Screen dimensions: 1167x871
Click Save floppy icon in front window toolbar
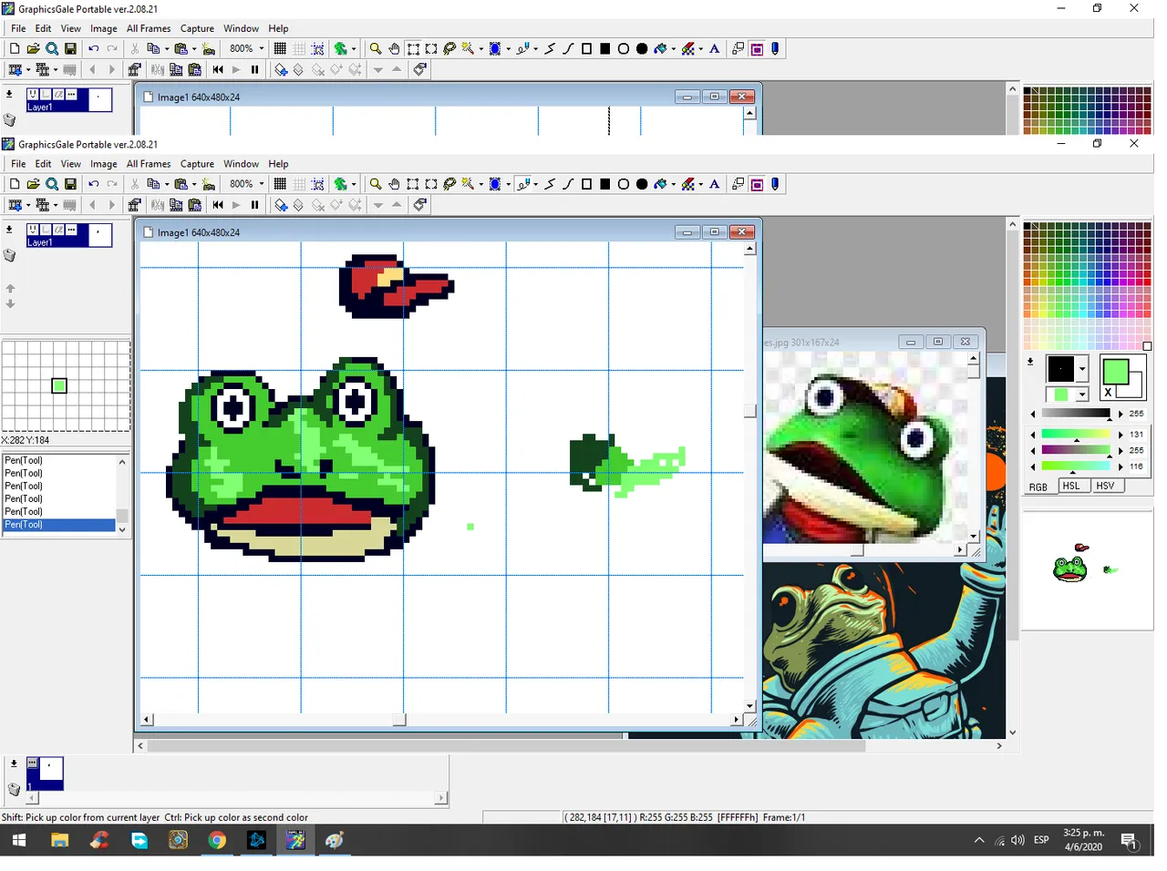[70, 184]
